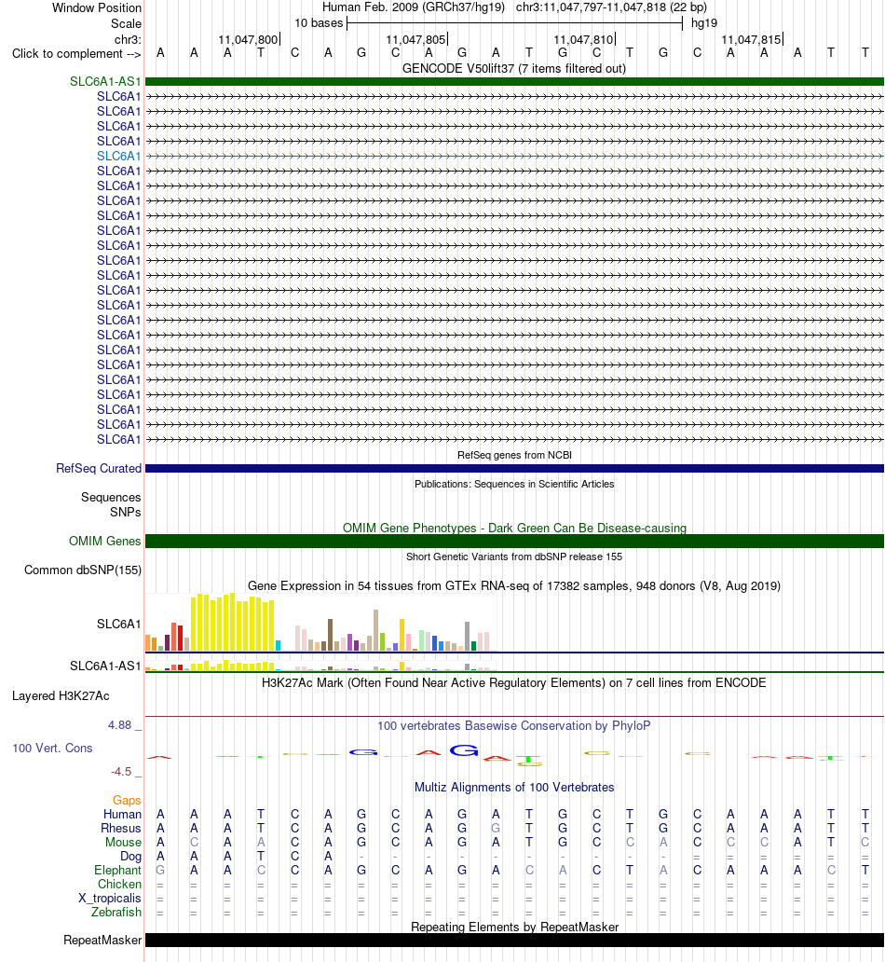Select the Elephant alignment row label

[x=117, y=871]
